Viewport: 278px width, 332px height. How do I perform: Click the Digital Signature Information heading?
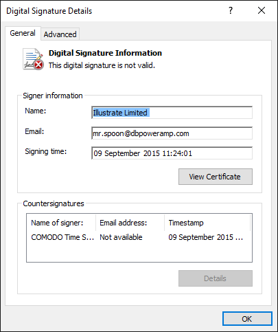pyautogui.click(x=105, y=53)
